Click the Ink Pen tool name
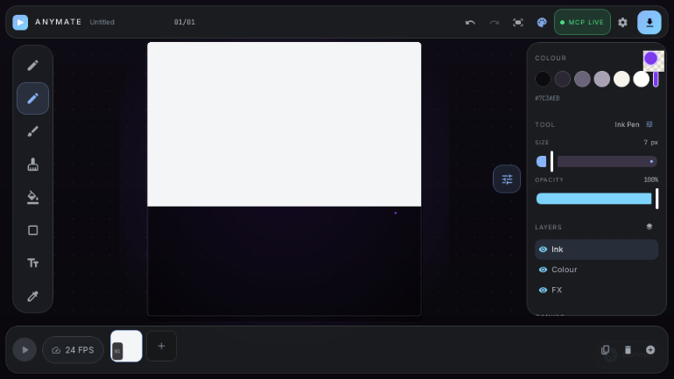 point(627,124)
